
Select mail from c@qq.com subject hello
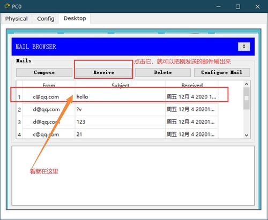tap(117, 97)
